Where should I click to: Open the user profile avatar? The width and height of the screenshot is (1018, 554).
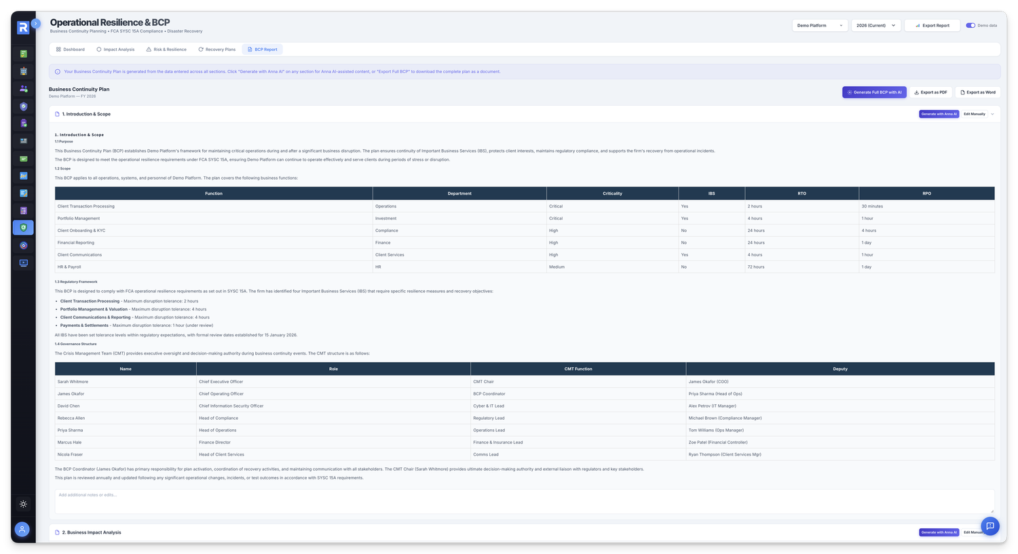tap(22, 529)
